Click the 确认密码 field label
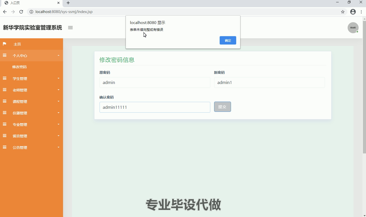366x217 pixels. click(106, 97)
